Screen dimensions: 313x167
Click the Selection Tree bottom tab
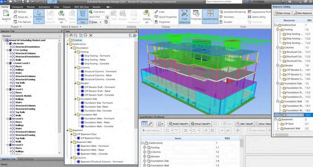pos(9,159)
